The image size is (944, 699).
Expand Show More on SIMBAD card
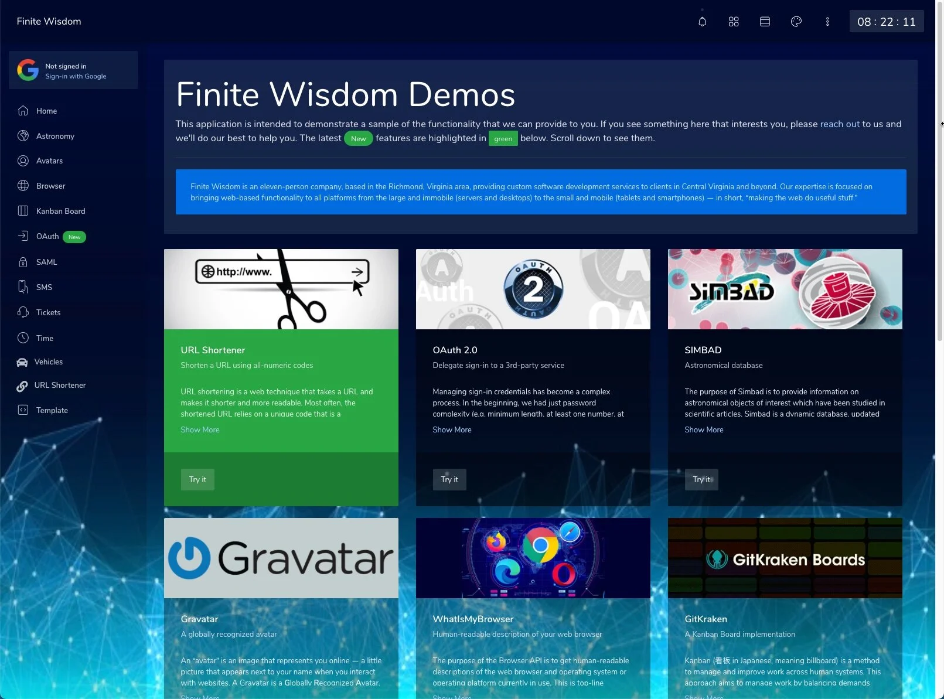[x=704, y=430]
